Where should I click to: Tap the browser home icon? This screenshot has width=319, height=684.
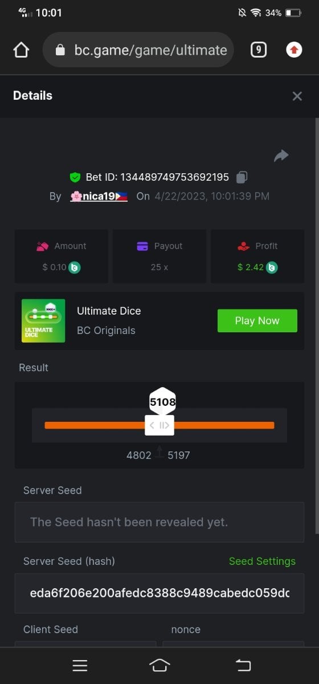21,50
